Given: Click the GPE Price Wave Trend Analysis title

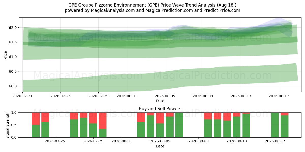Looking at the screenshot, I should [152, 5].
